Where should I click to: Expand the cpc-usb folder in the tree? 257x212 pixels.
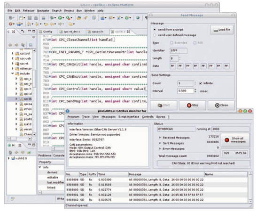[x=13, y=58]
